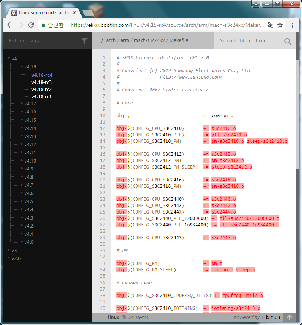Reload the current page
302x325 pixels.
31,25
